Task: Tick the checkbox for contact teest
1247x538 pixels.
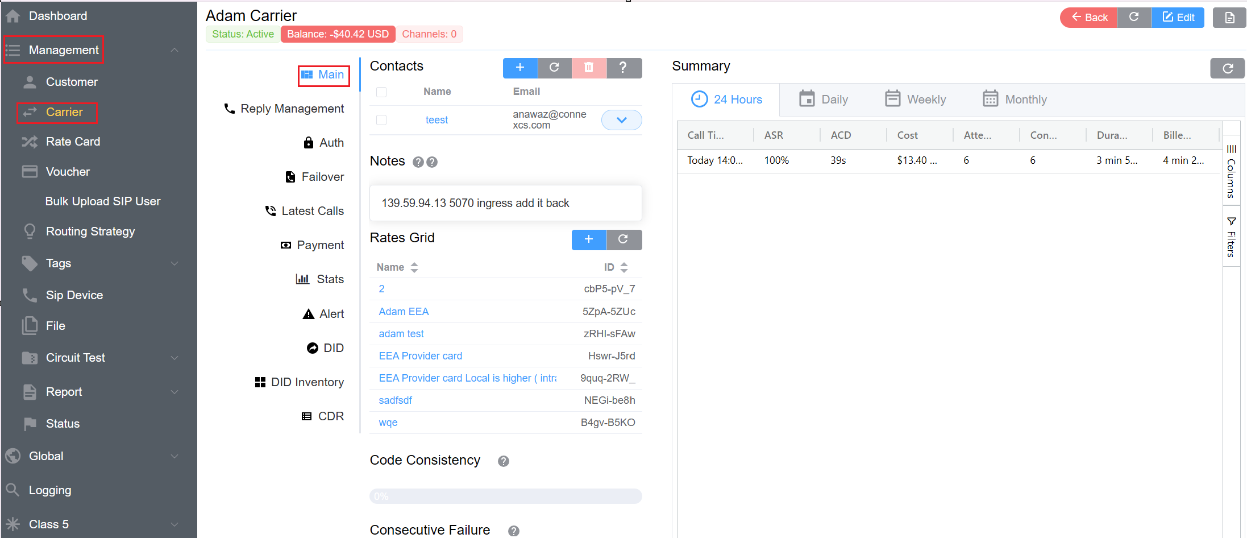Action: coord(381,120)
